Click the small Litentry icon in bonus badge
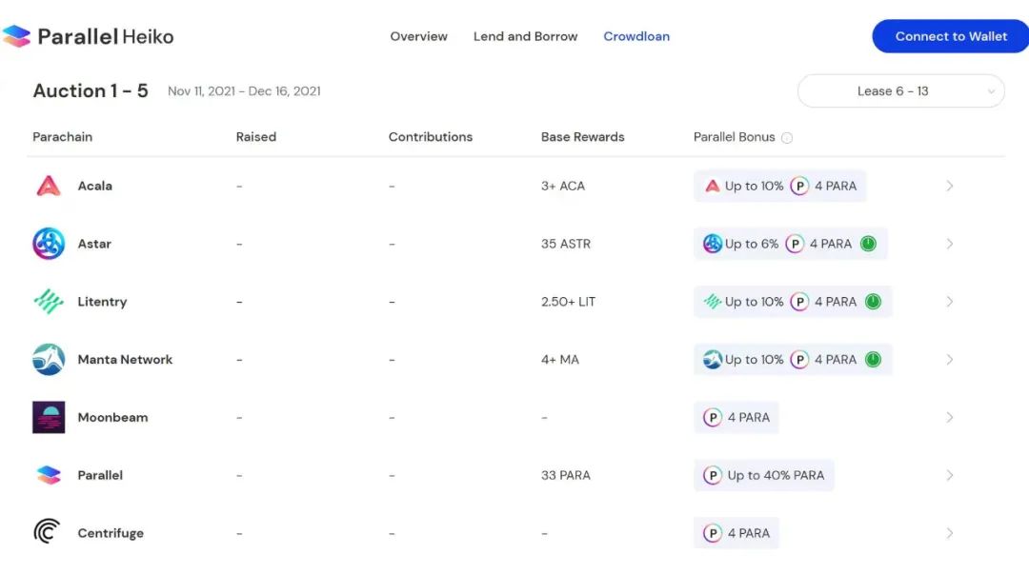The height and width of the screenshot is (574, 1029). click(712, 302)
